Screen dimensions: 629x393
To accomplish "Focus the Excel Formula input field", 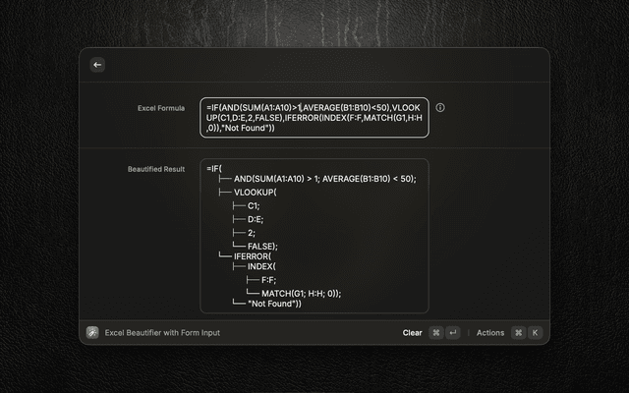I will [x=314, y=118].
